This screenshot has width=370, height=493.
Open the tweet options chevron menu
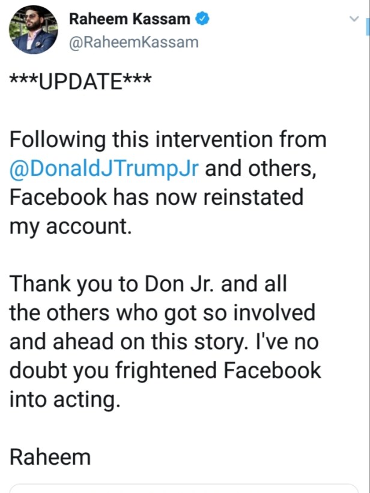tap(354, 19)
